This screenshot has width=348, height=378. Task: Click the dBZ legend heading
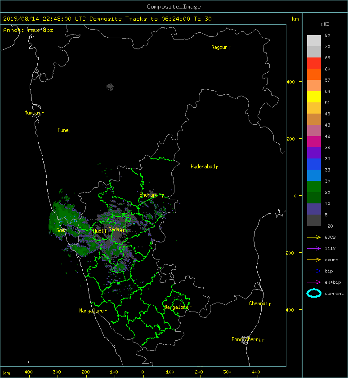325,24
